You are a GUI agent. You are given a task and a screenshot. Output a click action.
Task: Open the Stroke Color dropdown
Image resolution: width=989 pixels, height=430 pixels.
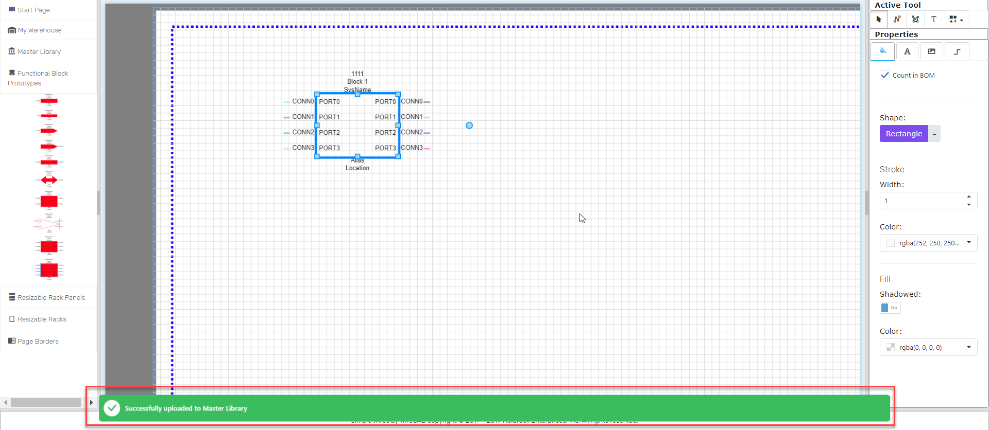929,243
